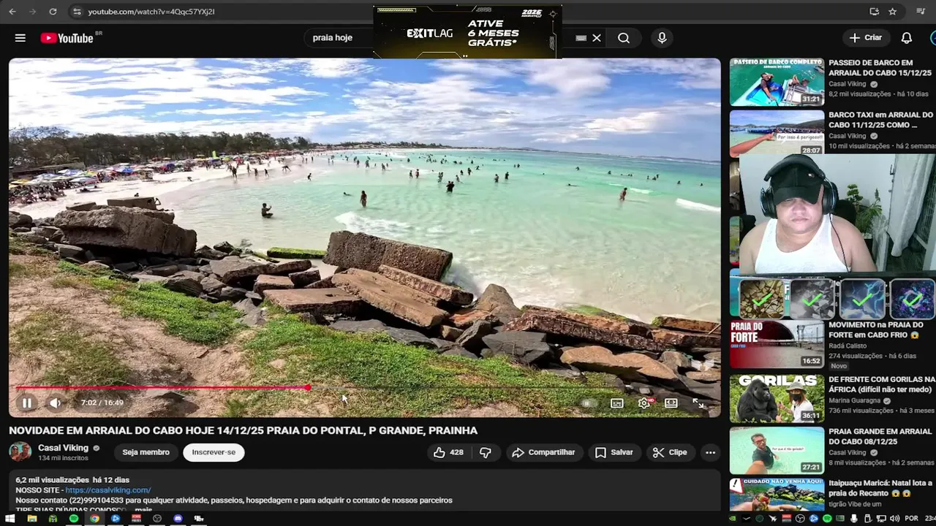Reload the page in the browser
Viewport: 936px width, 526px height.
click(53, 12)
